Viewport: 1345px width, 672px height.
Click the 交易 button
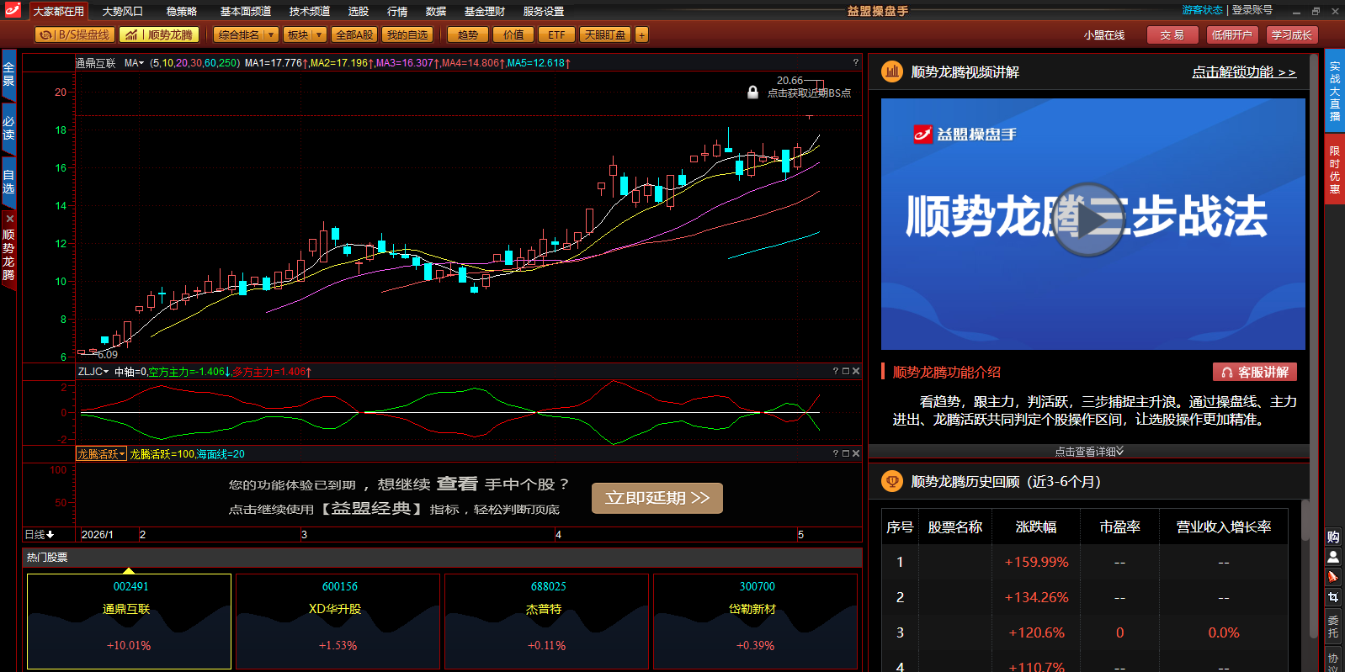coord(1172,34)
